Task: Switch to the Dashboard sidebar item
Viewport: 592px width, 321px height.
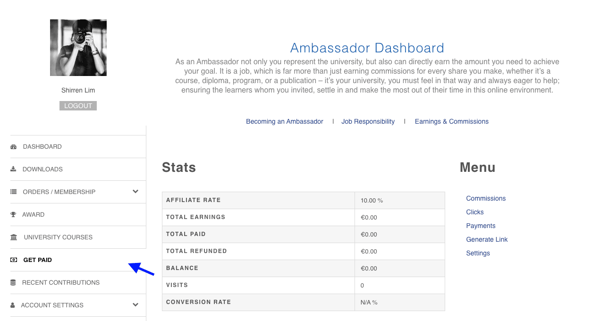Action: 42,146
